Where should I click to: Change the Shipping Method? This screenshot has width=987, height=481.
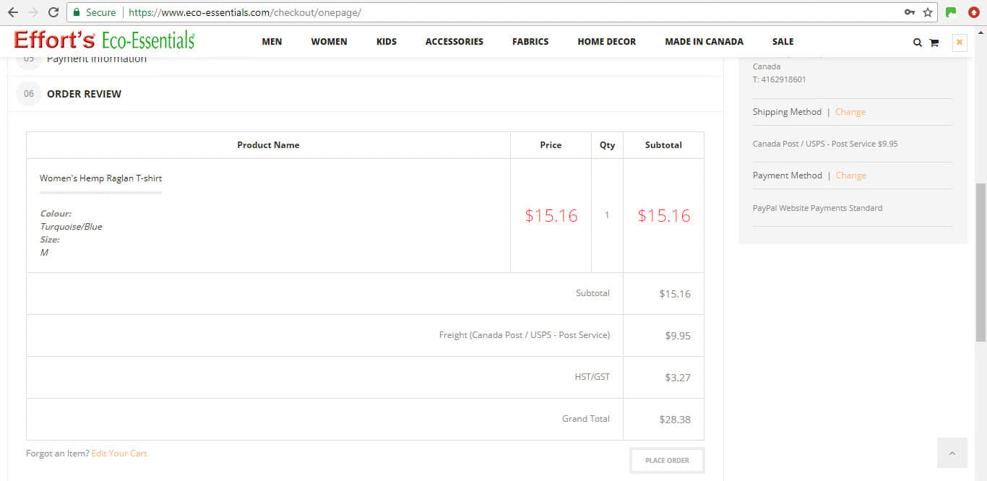coord(850,112)
